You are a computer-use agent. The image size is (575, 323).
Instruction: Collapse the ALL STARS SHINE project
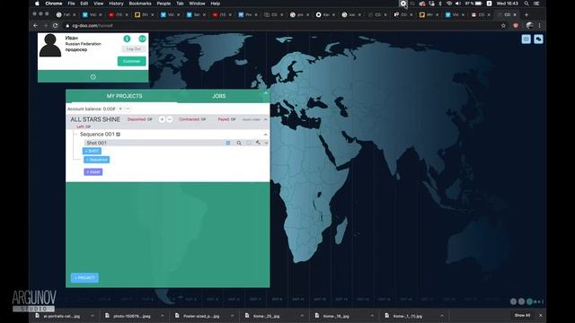pyautogui.click(x=266, y=119)
